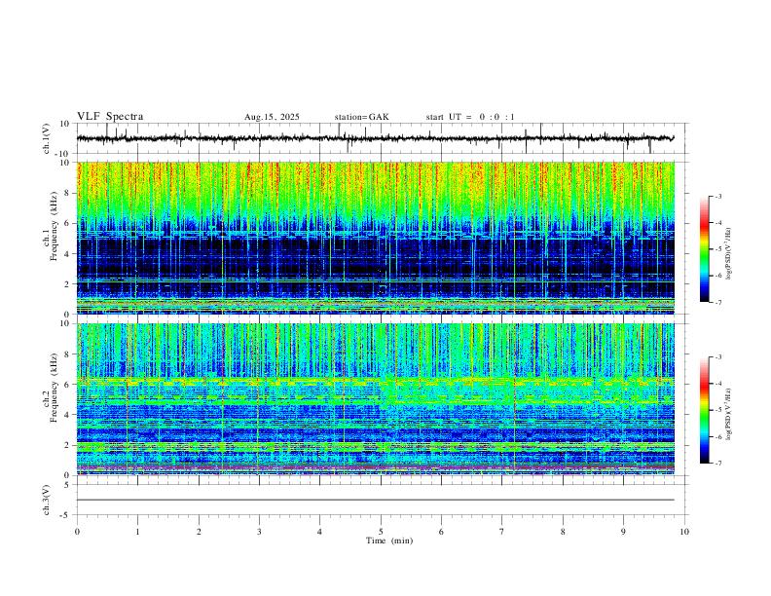Image resolution: width=771 pixels, height=596 pixels.
Task: Click inside the ch.2 spectrogram panel
Action: point(376,399)
